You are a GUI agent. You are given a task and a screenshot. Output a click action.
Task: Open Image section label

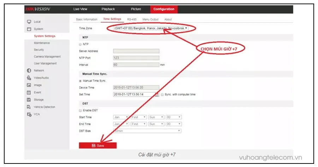click(38, 85)
